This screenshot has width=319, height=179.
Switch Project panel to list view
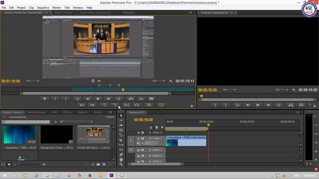3,165
